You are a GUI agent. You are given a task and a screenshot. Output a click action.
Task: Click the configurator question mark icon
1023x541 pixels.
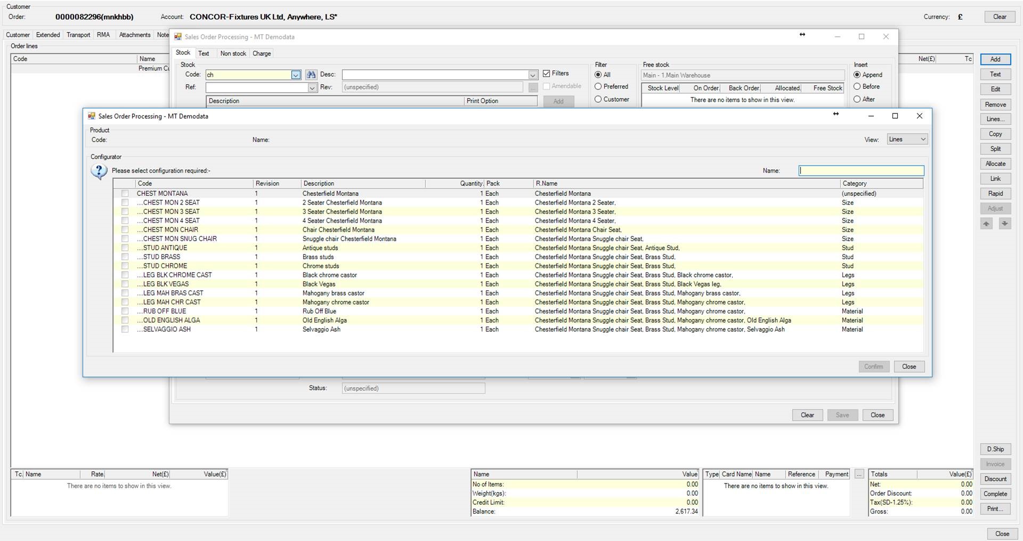click(x=99, y=171)
